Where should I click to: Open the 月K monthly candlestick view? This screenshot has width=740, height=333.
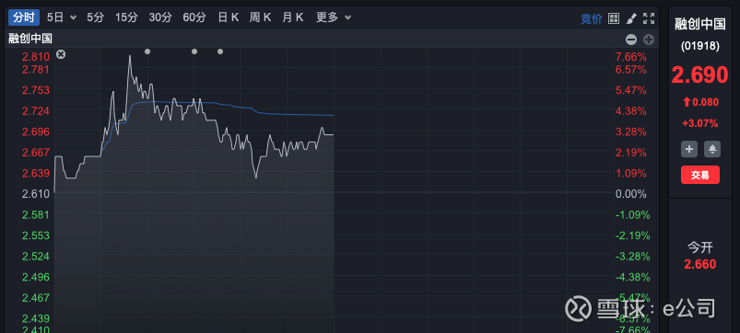(x=293, y=17)
